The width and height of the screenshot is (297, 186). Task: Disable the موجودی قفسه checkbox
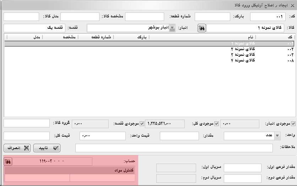(142, 124)
